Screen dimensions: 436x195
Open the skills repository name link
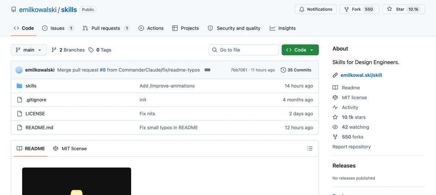pyautogui.click(x=69, y=10)
